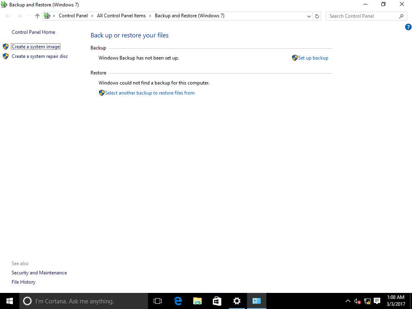Select Backup and Restore (Windows 7) breadcrumb
The width and height of the screenshot is (412, 309).
tap(190, 16)
